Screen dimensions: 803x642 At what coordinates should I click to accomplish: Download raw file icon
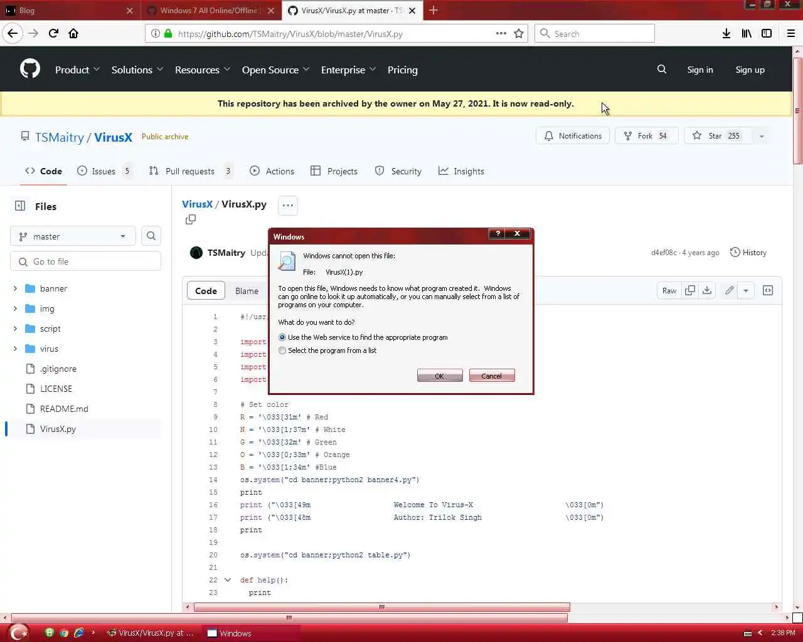tap(707, 290)
